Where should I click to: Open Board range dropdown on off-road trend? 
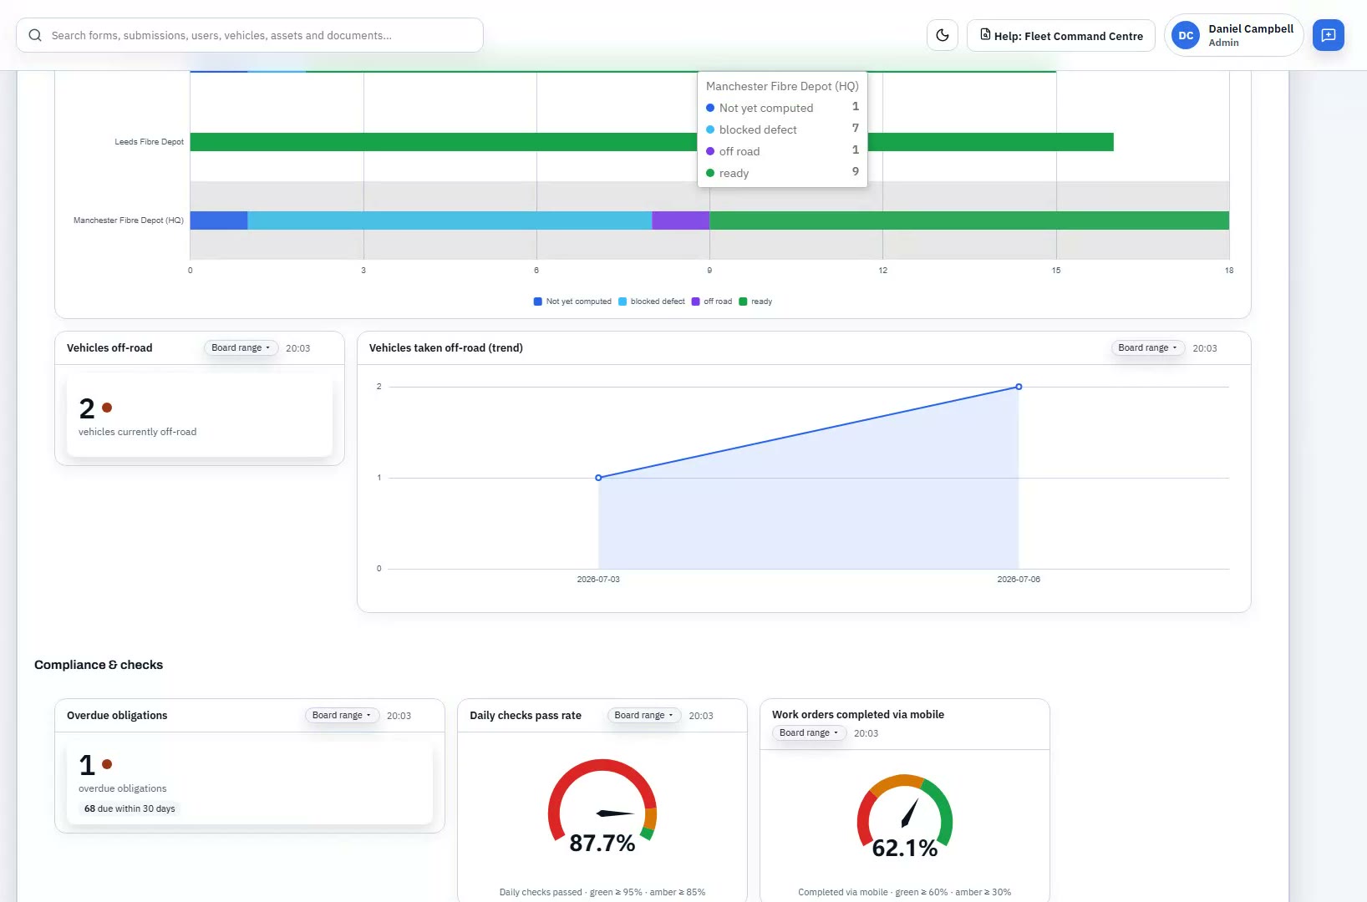(1148, 348)
